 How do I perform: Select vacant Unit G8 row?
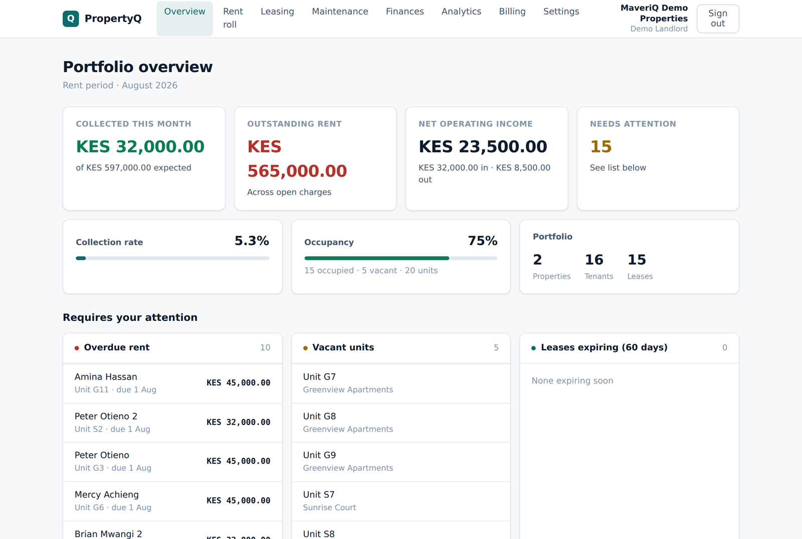pos(401,423)
